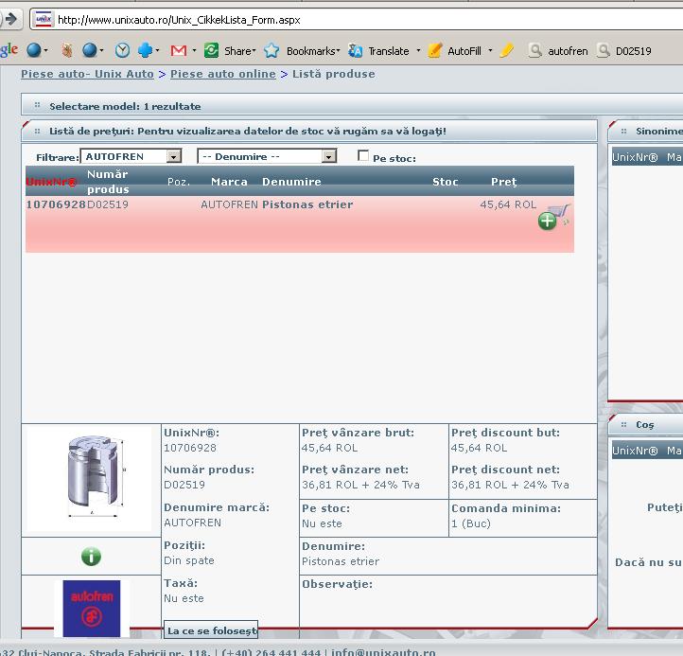The height and width of the screenshot is (656, 683).
Task: Select the 10706928 product row number
Action: pyautogui.click(x=56, y=204)
